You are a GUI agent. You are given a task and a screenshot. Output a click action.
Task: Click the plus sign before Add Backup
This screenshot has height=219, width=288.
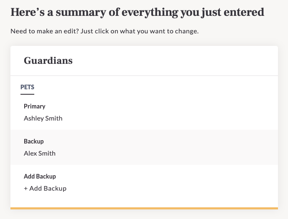click(x=26, y=189)
